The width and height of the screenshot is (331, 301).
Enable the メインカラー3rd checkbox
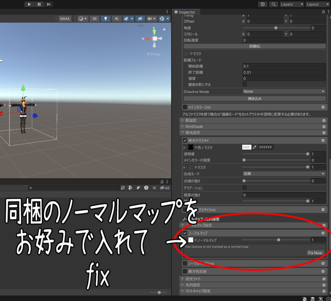click(185, 107)
